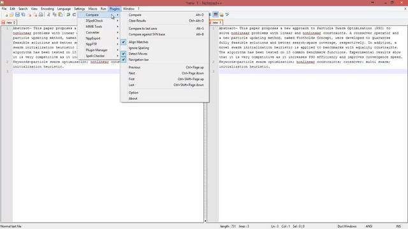Expand the DSpellCheck plugin submenu
This screenshot has height=229, width=408.
[x=99, y=21]
